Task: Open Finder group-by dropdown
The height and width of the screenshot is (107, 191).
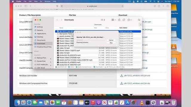Action: pyautogui.click(x=113, y=20)
